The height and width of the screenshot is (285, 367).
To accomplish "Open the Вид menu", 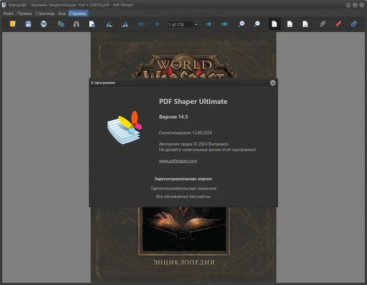I will click(62, 13).
